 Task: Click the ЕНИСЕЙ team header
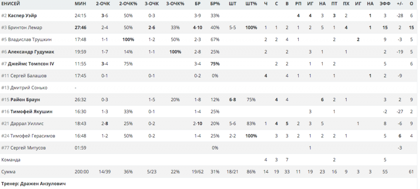pyautogui.click(x=11, y=4)
